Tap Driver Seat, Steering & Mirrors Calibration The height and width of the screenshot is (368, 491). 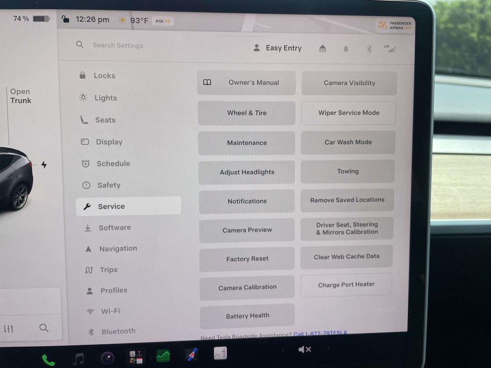click(x=347, y=229)
